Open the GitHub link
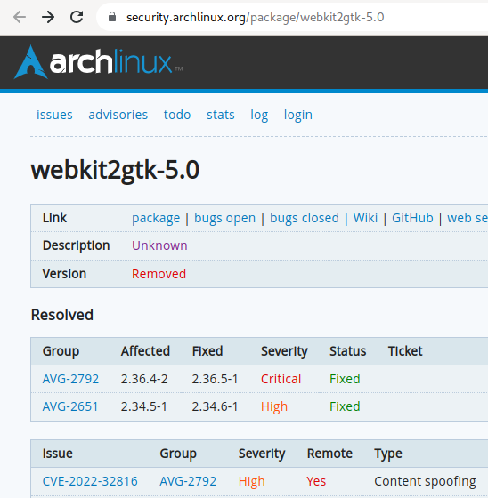This screenshot has width=488, height=498. [412, 218]
